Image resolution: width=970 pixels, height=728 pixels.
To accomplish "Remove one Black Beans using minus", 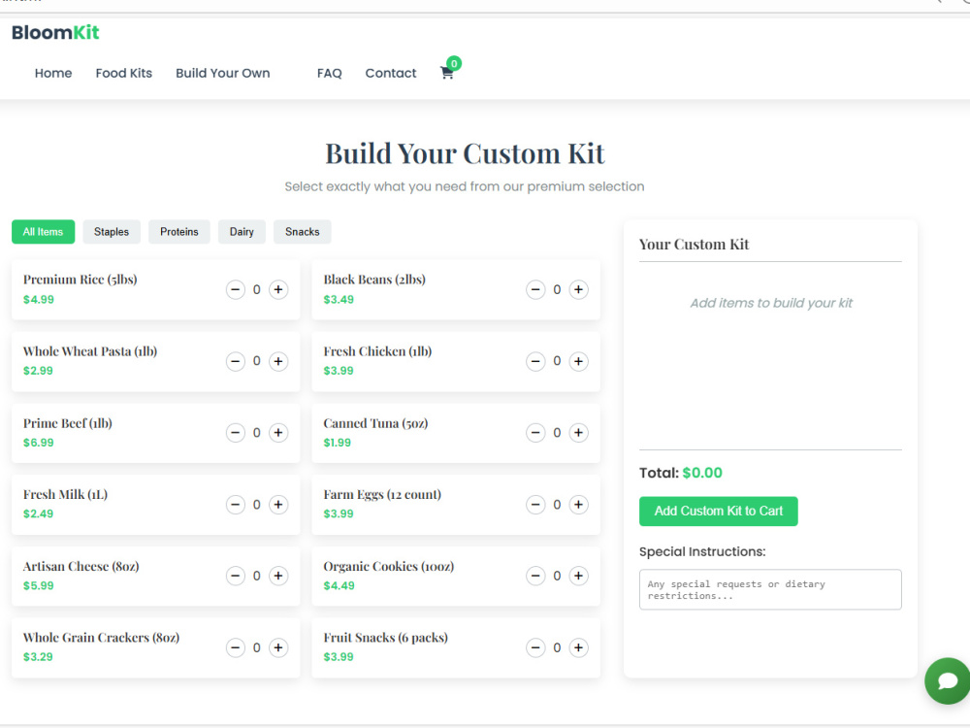I will pyautogui.click(x=535, y=289).
